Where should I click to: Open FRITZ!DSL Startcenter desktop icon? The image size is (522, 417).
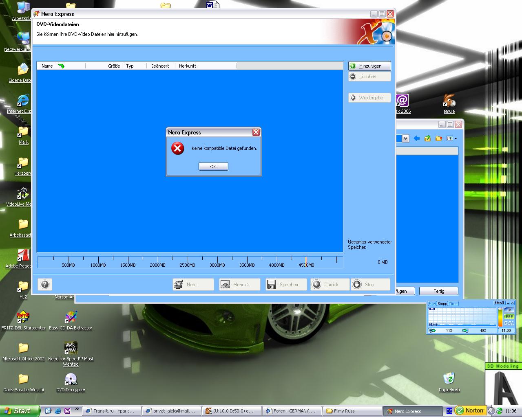(24, 320)
